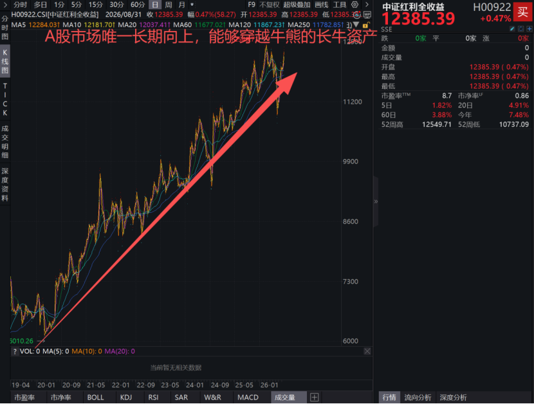Open K线图 in the left sidebar
This screenshot has width=534, height=404.
(x=5, y=62)
